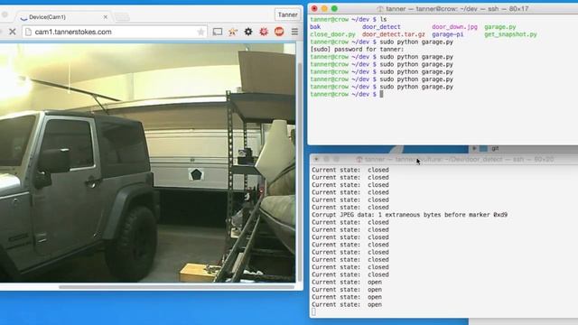Focus the cam1.tannerstokes.com address bar
This screenshot has height=325, width=578.
[x=115, y=32]
